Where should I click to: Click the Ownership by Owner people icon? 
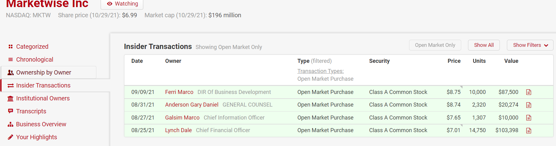tap(10, 72)
